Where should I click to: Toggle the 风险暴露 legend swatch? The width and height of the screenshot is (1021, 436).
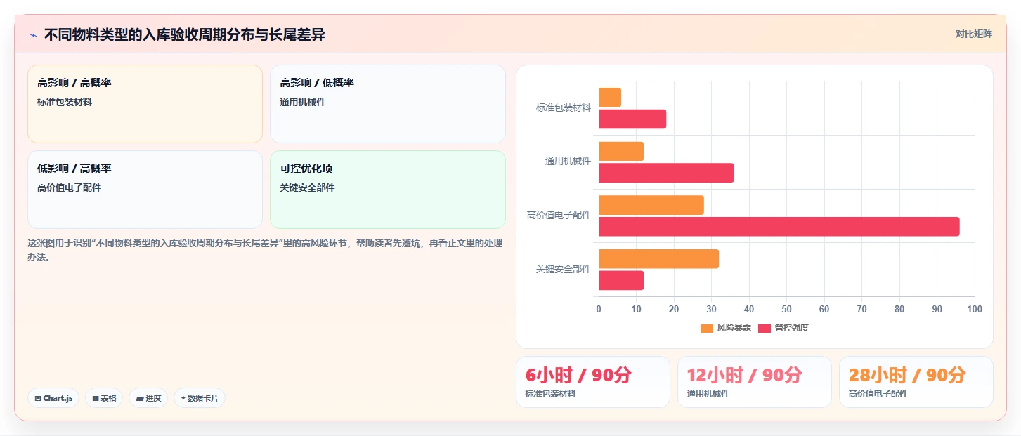(706, 328)
